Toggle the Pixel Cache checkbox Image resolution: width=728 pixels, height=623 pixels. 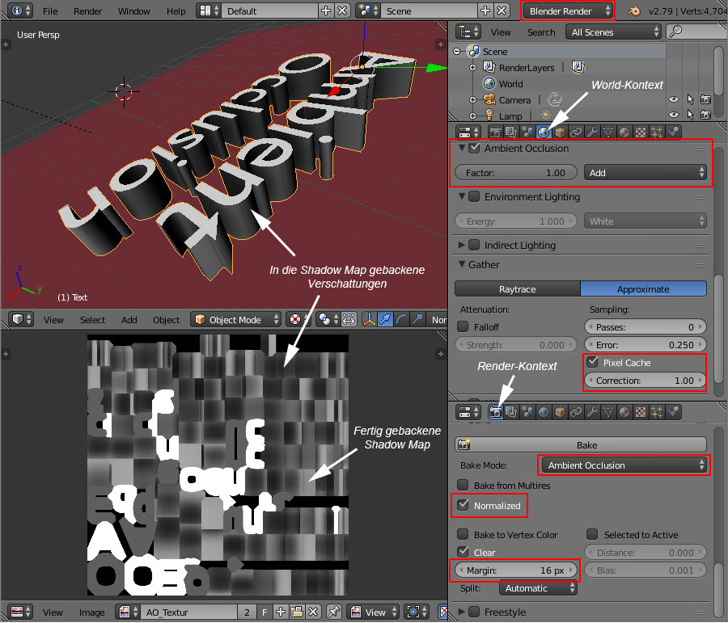tap(594, 363)
